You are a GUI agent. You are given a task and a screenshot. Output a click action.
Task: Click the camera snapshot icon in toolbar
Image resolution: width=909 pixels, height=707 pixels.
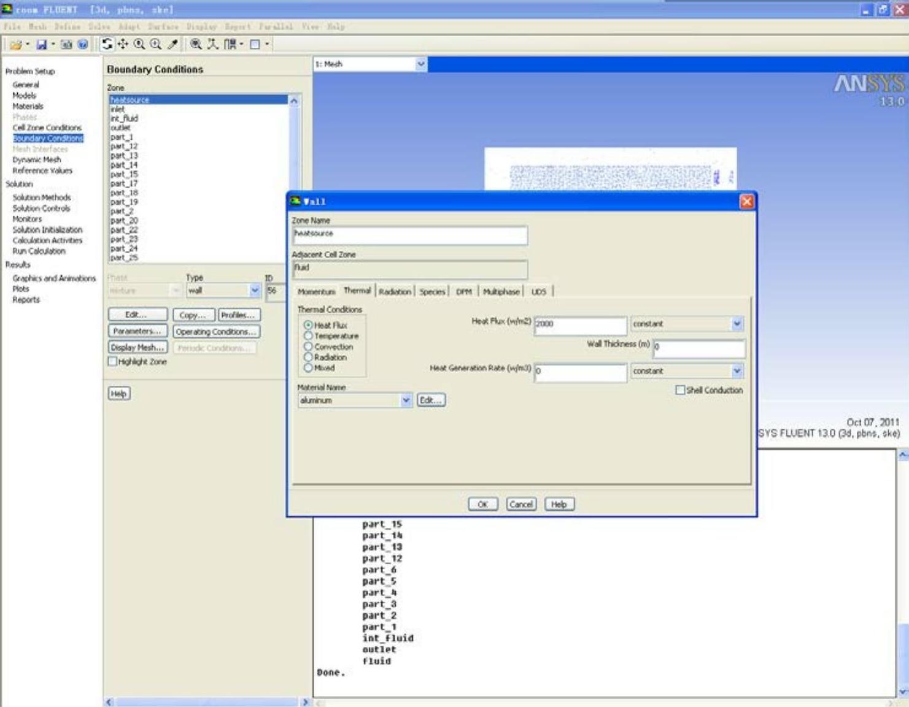pyautogui.click(x=66, y=44)
